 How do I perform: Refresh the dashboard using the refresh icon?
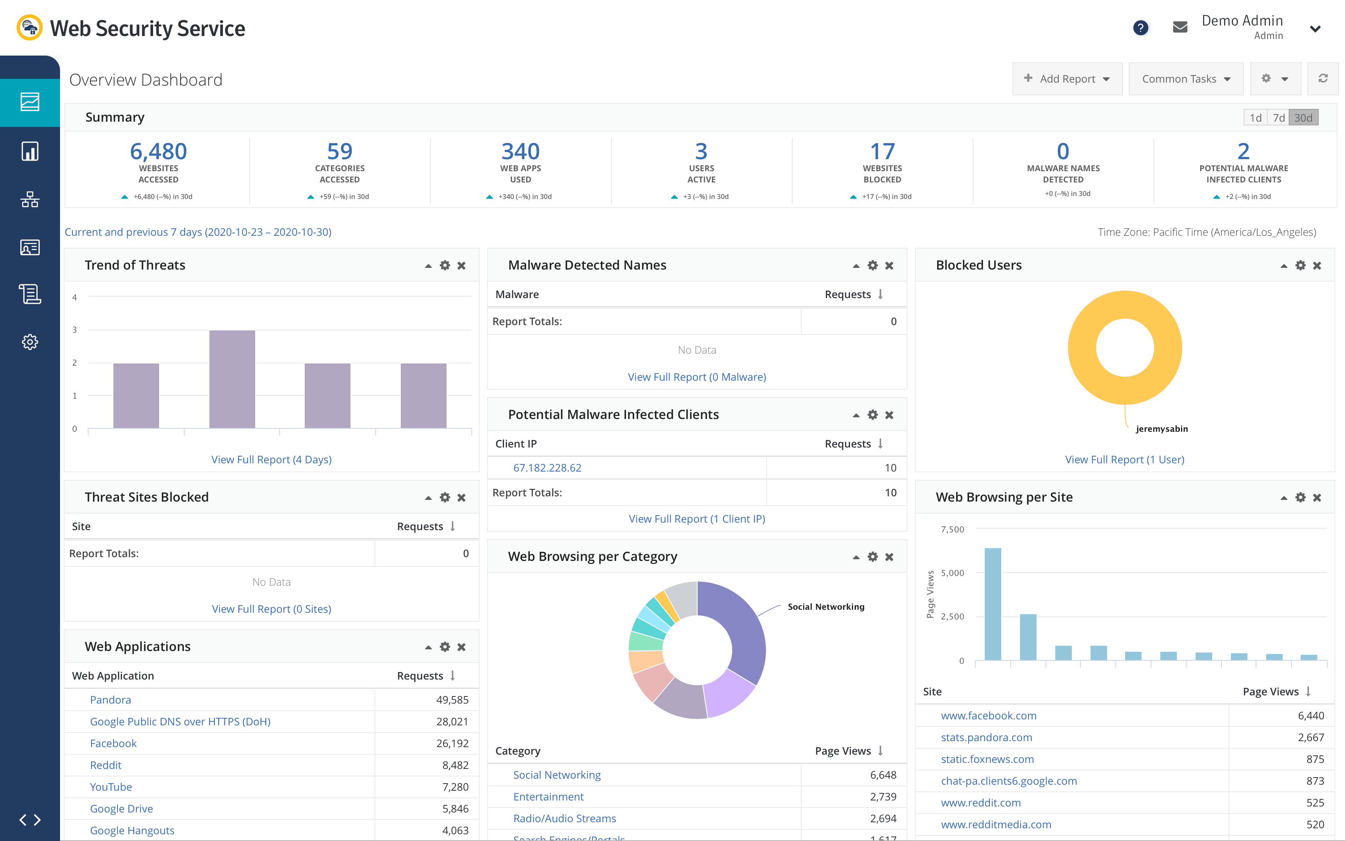click(1323, 78)
